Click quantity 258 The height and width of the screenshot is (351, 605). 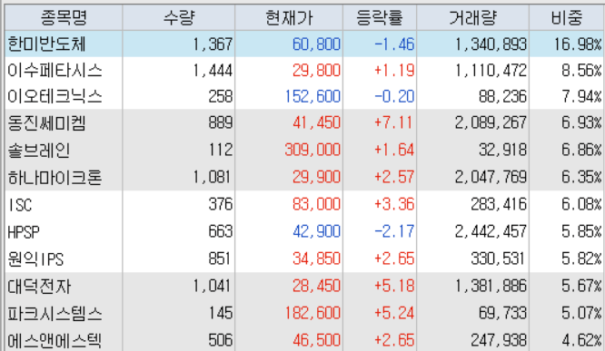pos(221,97)
